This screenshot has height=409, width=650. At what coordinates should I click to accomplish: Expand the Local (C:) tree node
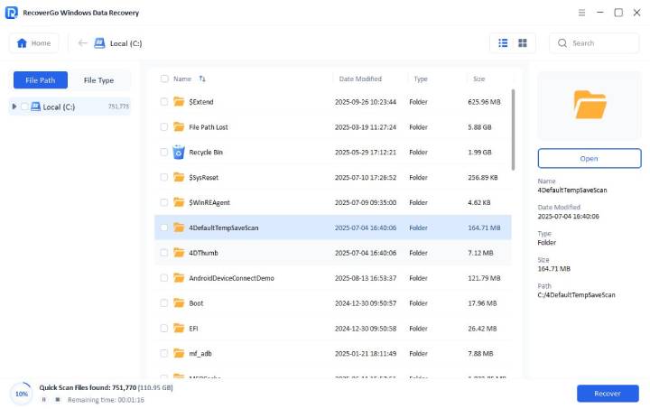14,107
